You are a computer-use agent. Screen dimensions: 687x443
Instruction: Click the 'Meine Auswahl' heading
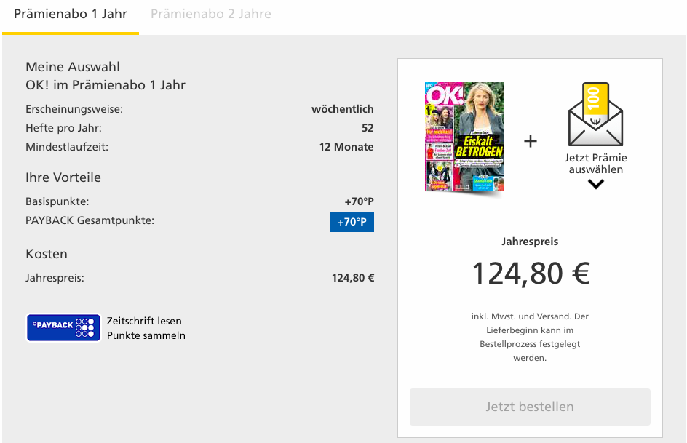pos(73,67)
